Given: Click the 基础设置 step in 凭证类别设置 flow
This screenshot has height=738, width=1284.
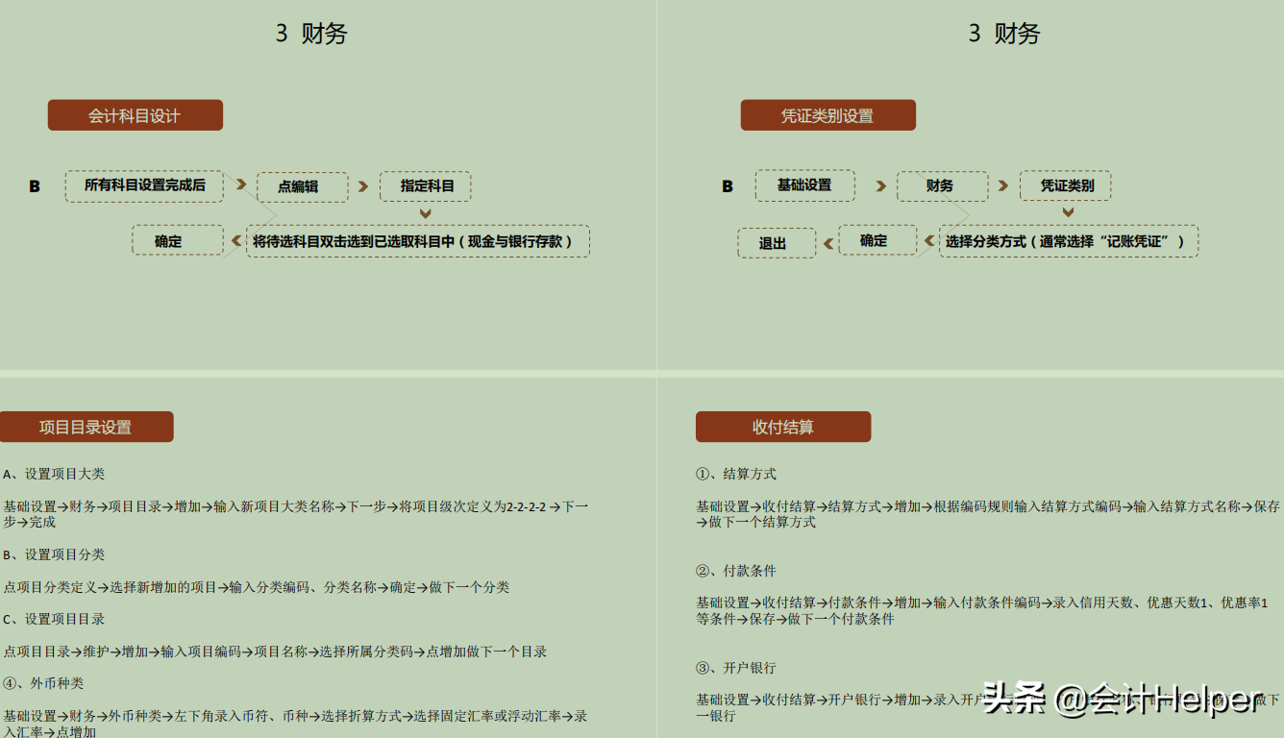Looking at the screenshot, I should tap(804, 185).
